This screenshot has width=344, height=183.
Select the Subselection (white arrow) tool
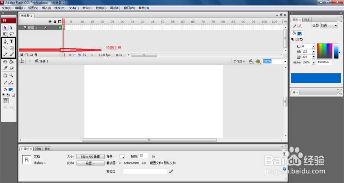pyautogui.click(x=11, y=27)
